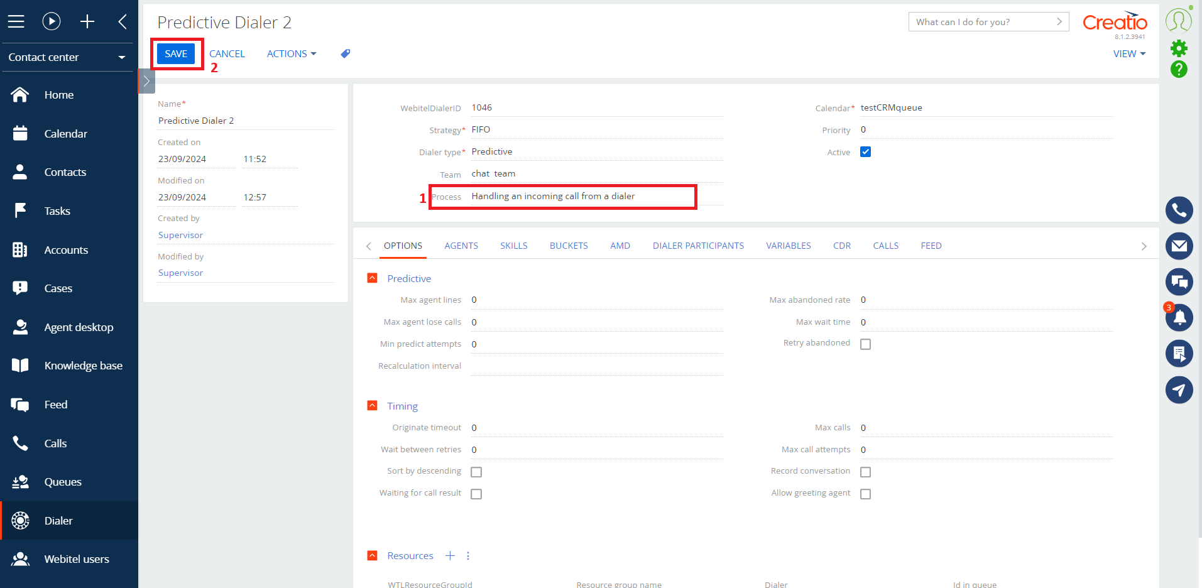Click the Max agent lines field
The height and width of the screenshot is (588, 1202).
[597, 300]
